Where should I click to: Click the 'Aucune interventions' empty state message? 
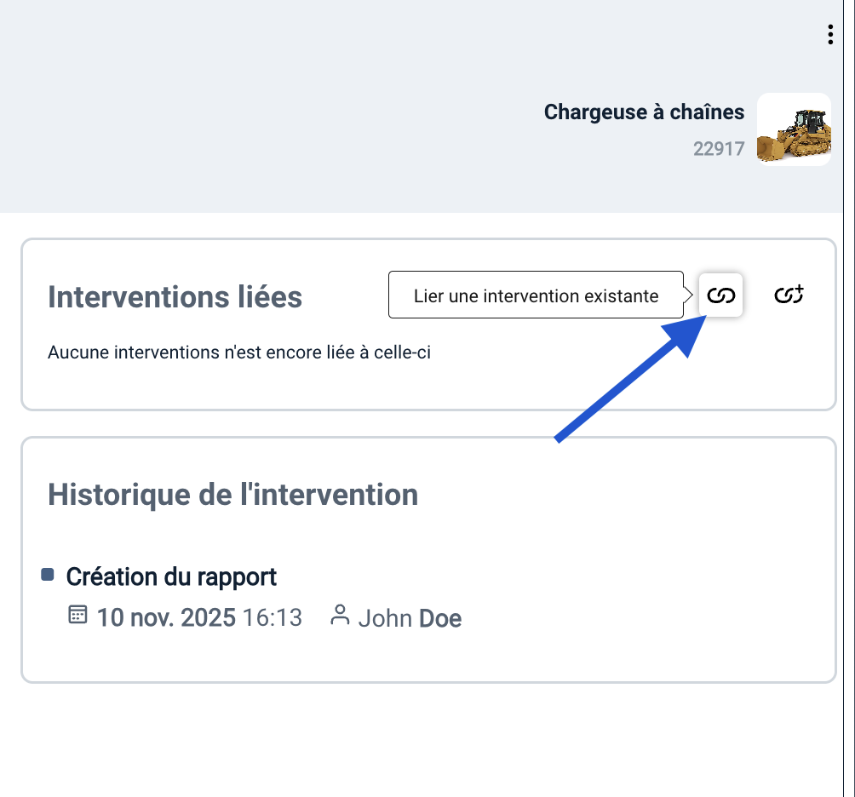pos(239,352)
